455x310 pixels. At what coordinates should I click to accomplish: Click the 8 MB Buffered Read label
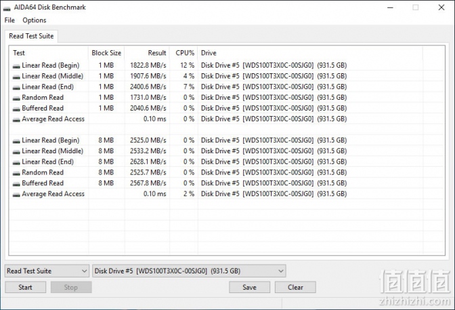coord(43,183)
